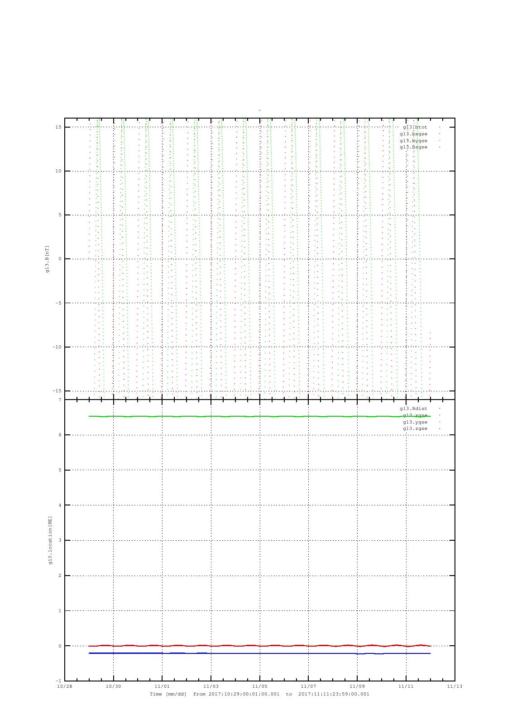Viewport: 512px width, 724px height.
Task: Select the 11/13 date tick label
Action: pos(455,686)
